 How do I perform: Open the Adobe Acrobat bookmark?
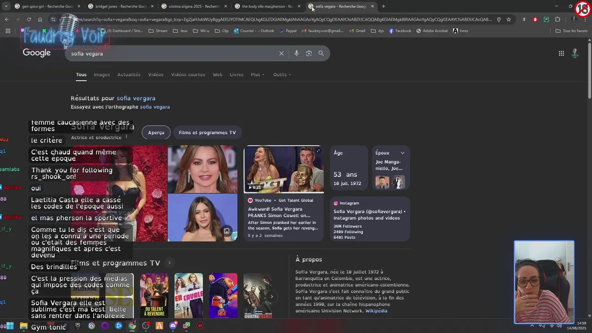tap(432, 31)
